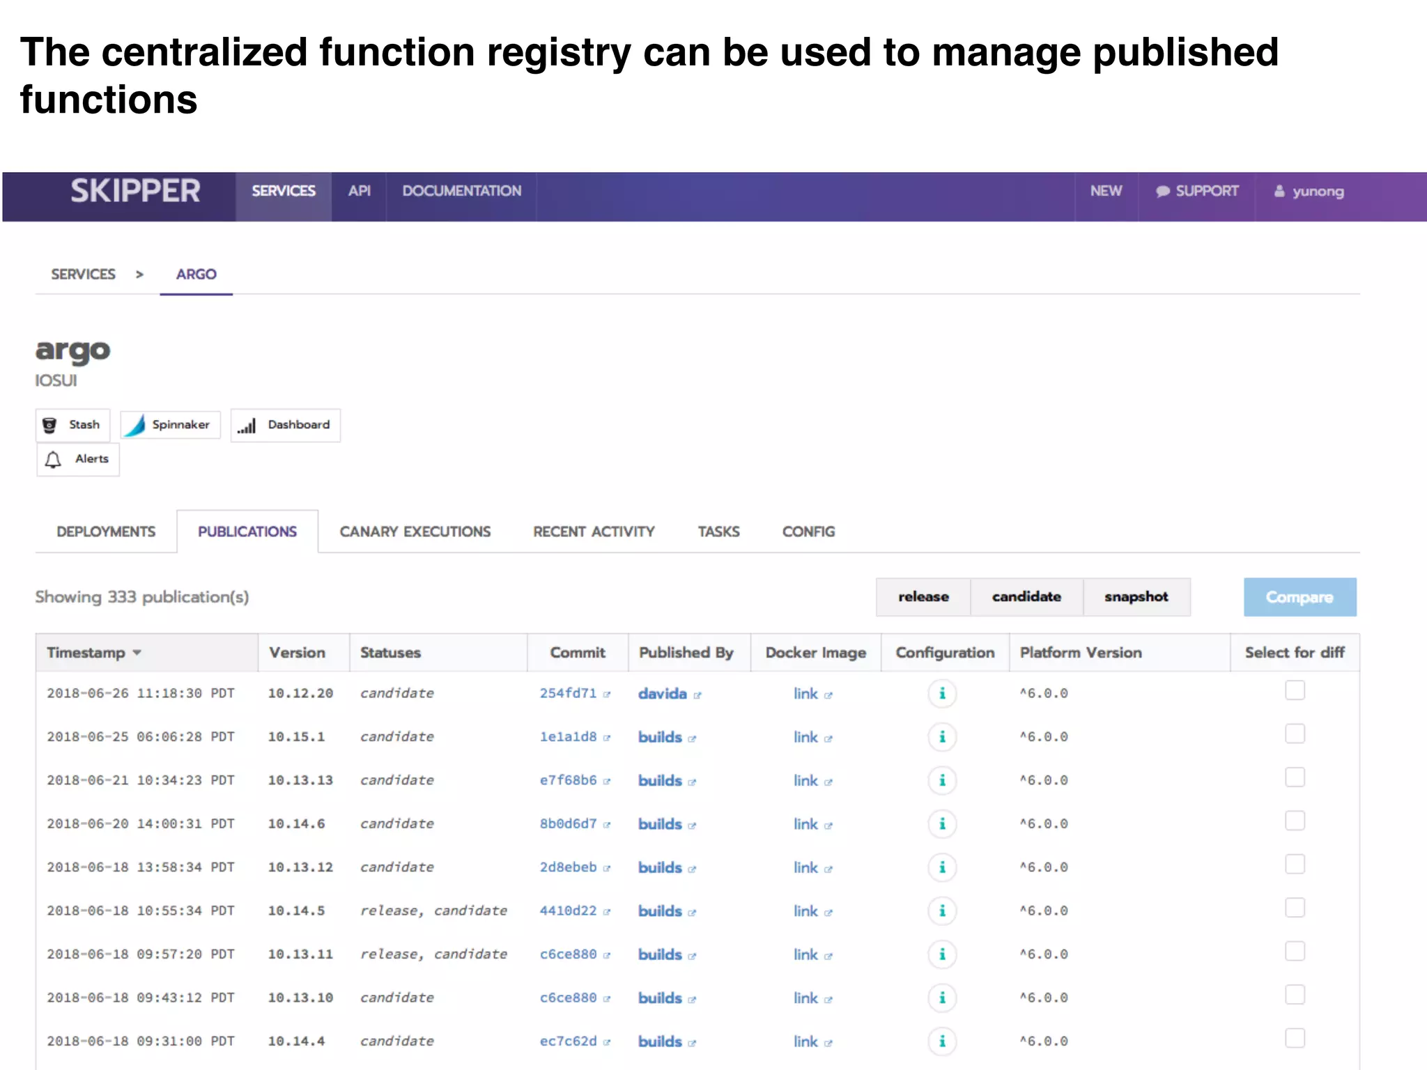
Task: Show configuration info for version 10.12.20
Action: tap(942, 694)
